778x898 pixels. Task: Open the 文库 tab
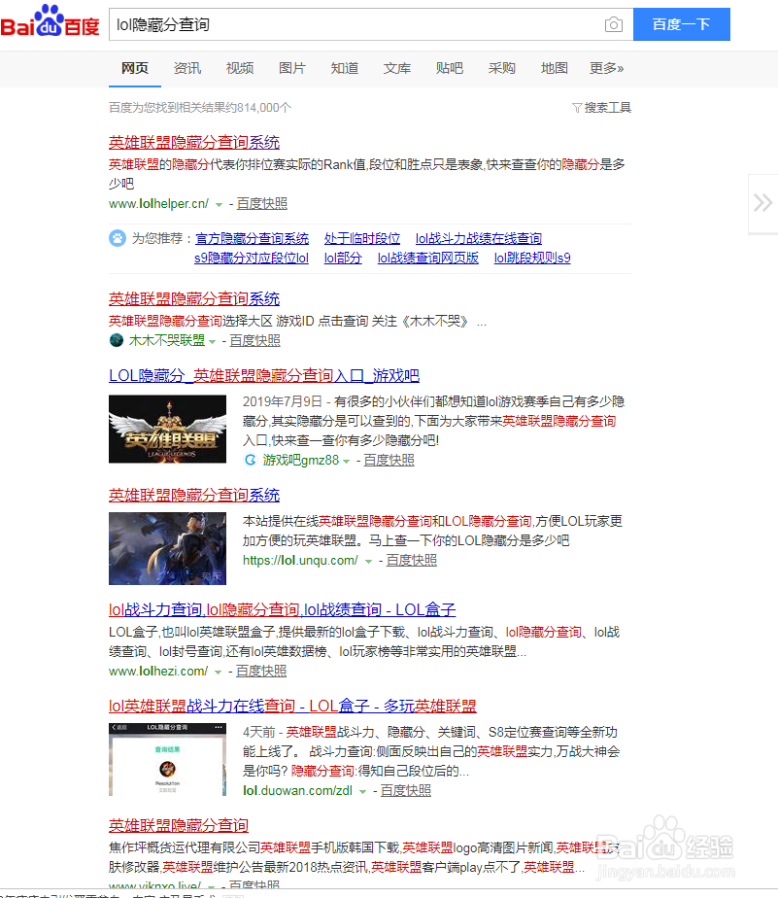click(397, 68)
